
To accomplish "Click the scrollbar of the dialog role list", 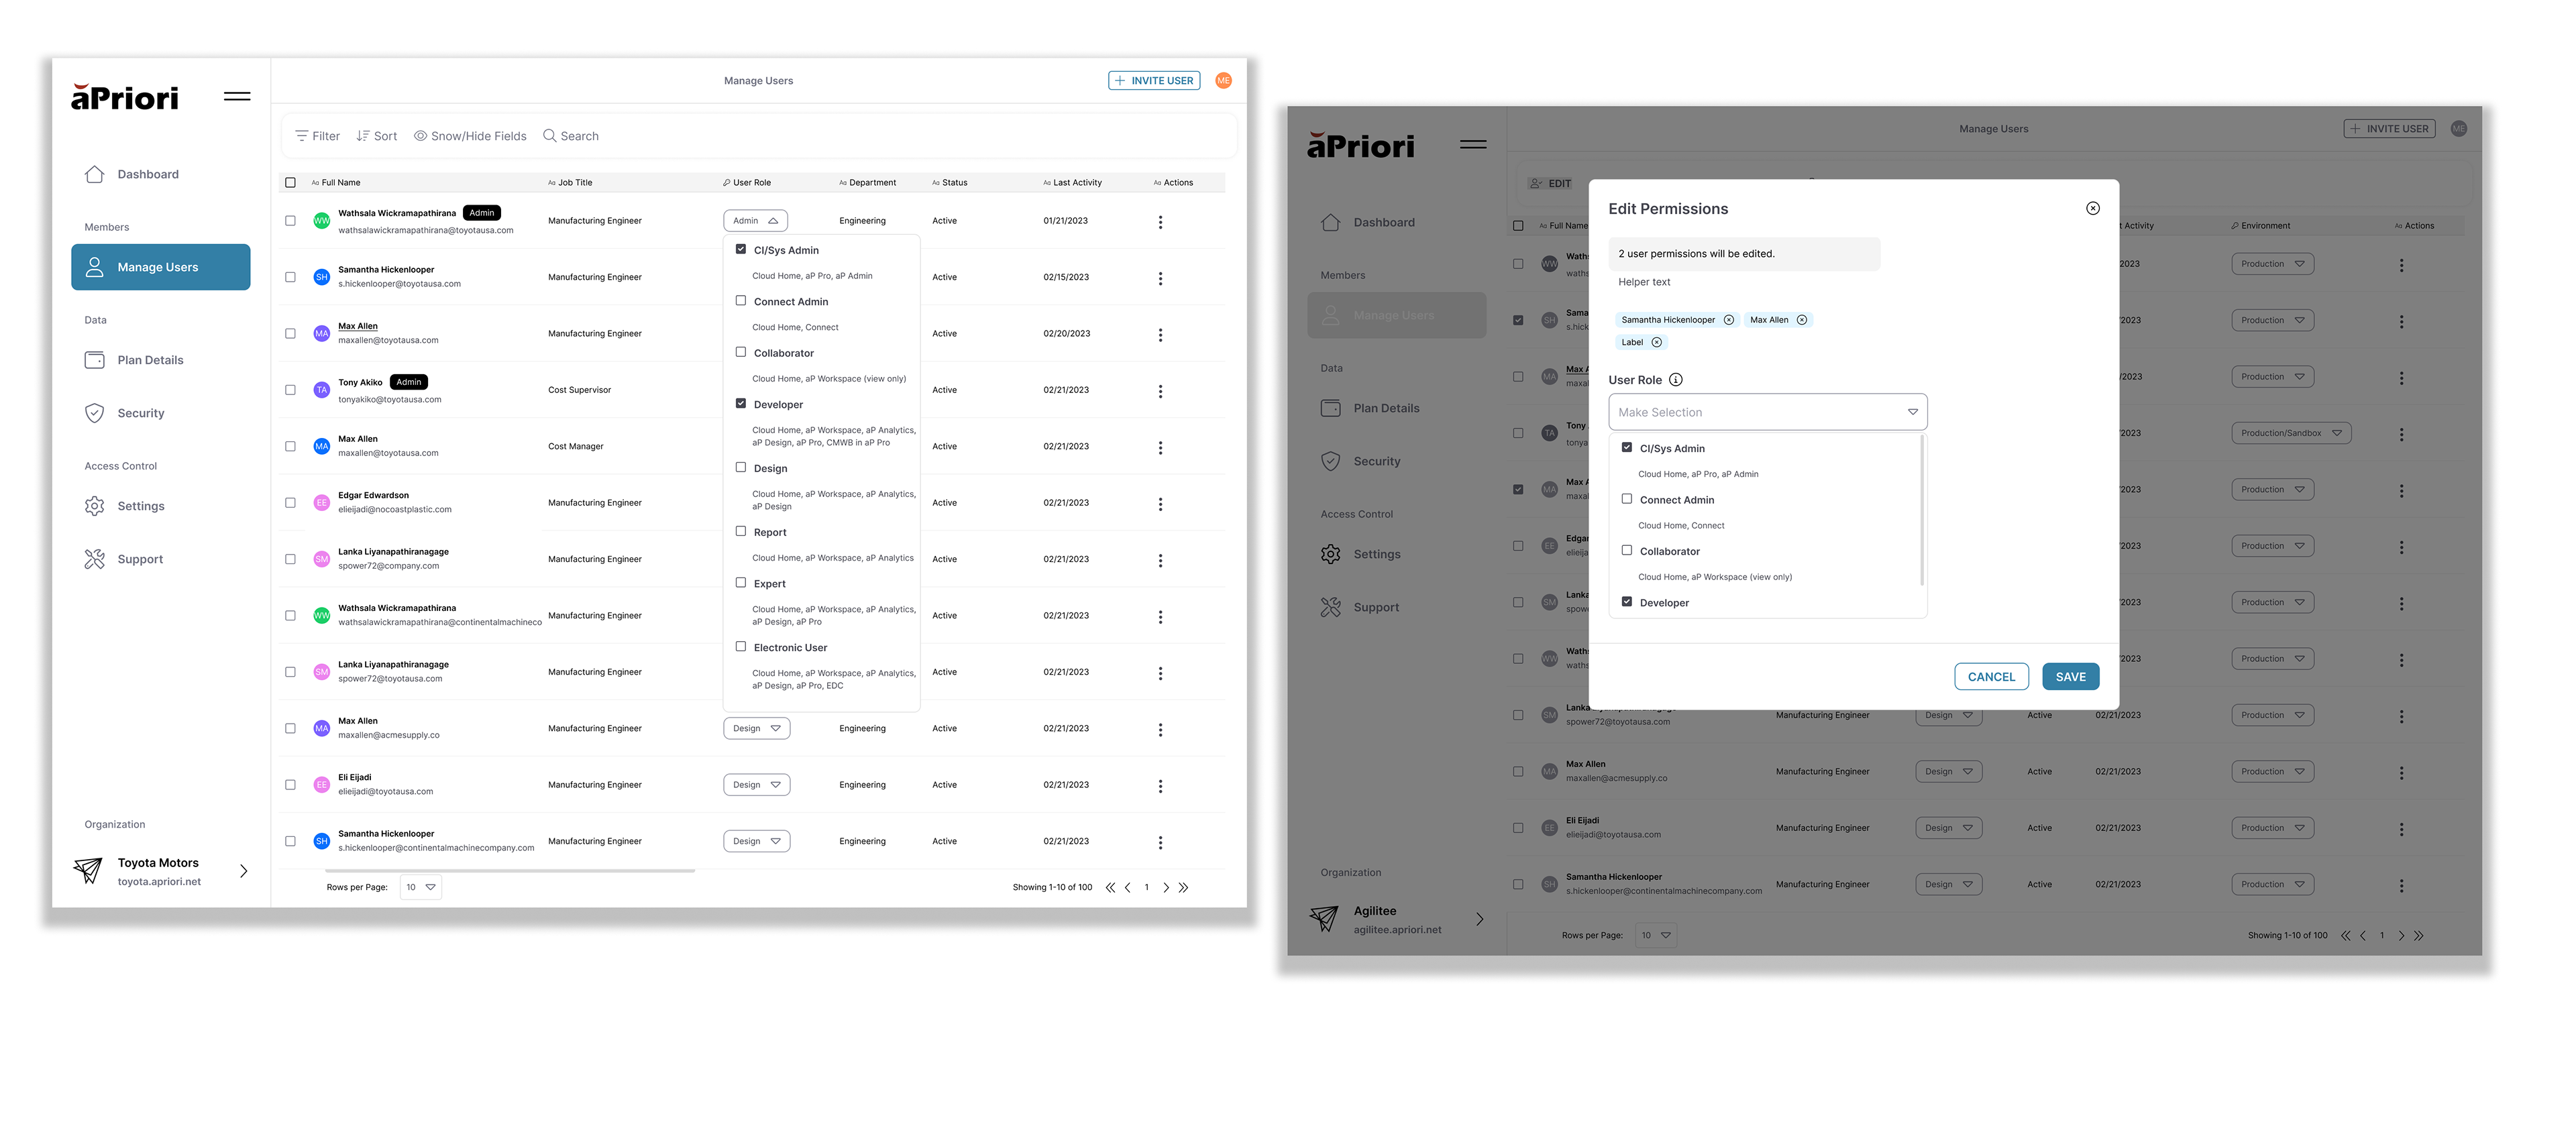I will point(1922,510).
